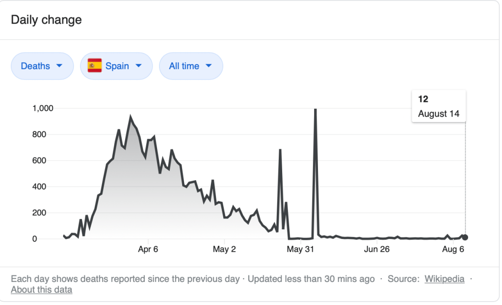Viewport: 502px width, 305px height.
Task: Click the arrow beside All time
Action: click(x=209, y=66)
